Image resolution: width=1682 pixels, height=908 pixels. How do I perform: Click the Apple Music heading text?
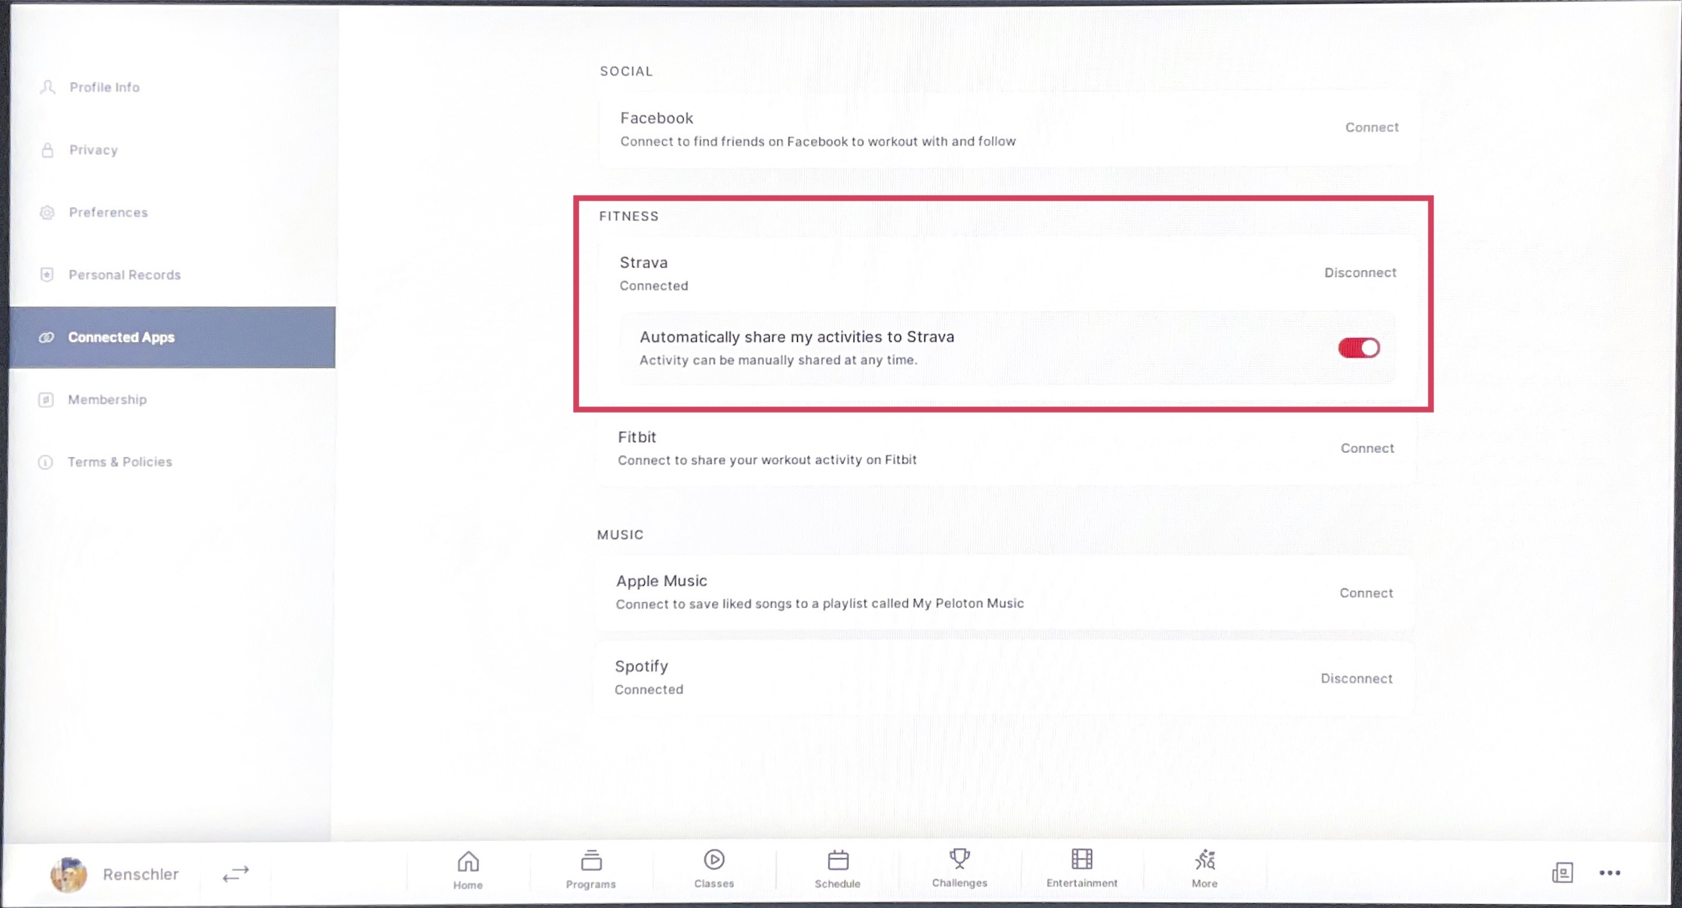click(x=661, y=581)
